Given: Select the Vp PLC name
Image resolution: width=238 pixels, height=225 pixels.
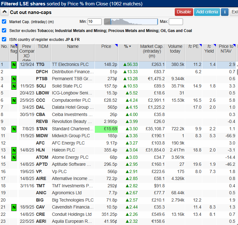Looking at the screenshot, I should [59, 171].
